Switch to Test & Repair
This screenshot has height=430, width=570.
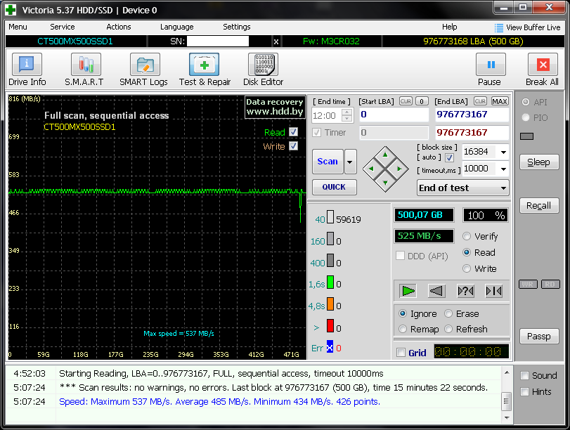[205, 70]
